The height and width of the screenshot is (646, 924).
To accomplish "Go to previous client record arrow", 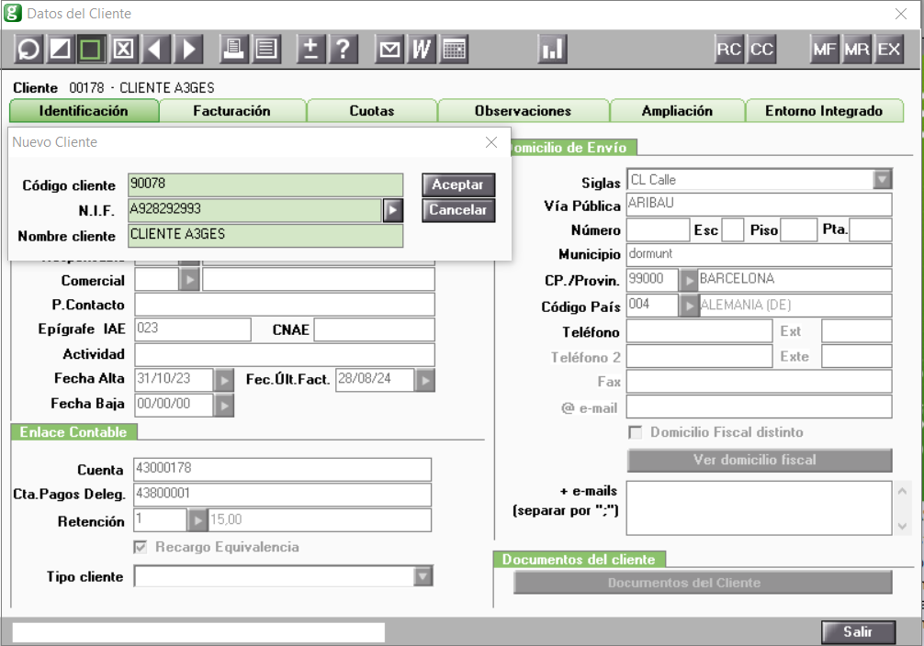I will coord(157,49).
